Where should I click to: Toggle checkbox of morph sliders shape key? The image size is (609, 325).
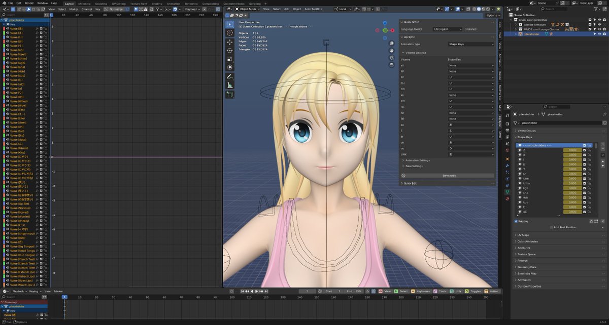click(x=585, y=145)
